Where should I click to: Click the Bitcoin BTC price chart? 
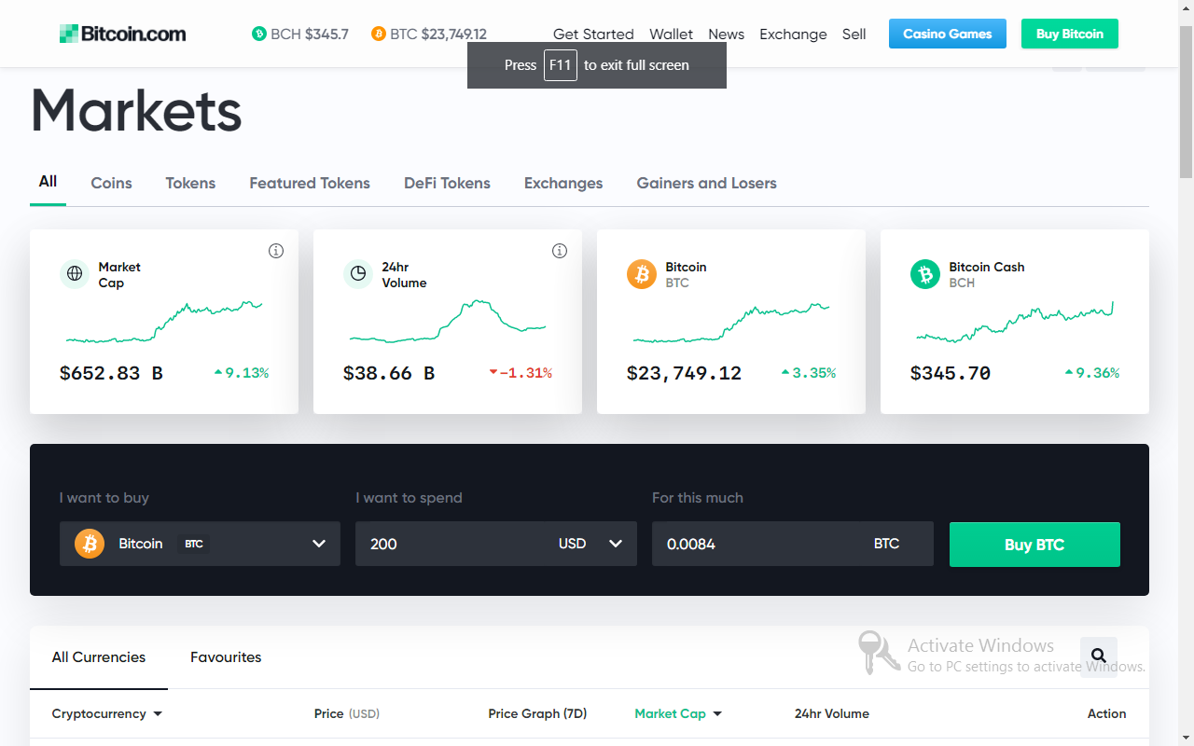[731, 323]
